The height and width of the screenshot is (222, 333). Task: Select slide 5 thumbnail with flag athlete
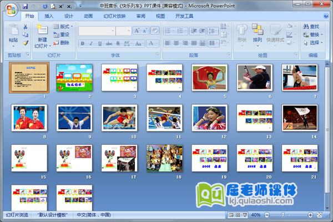[x=209, y=78]
